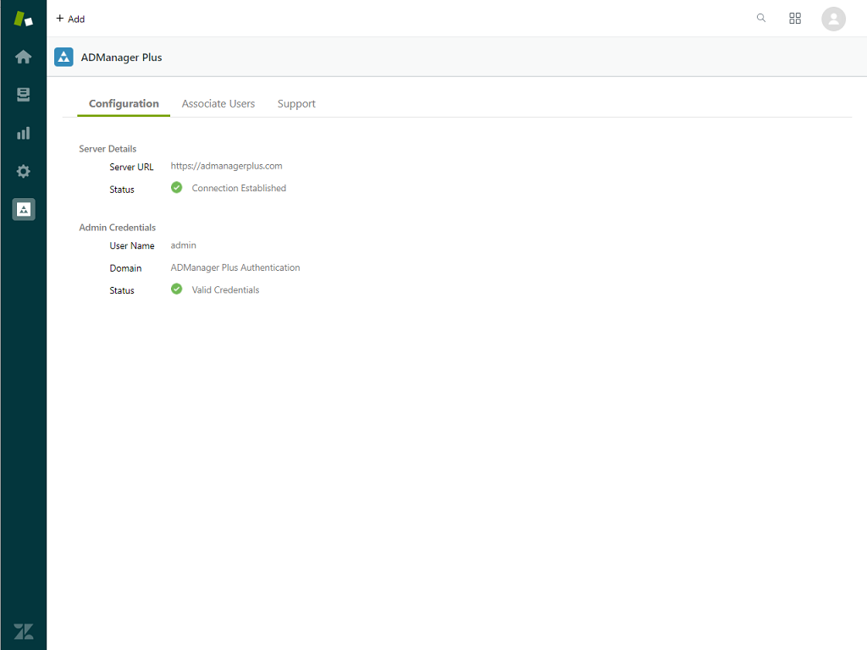Click the Zendesk Z logo at bottom
867x650 pixels.
[23, 631]
